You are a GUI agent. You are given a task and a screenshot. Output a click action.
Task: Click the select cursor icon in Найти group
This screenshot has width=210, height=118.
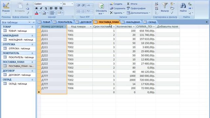coord(190,13)
